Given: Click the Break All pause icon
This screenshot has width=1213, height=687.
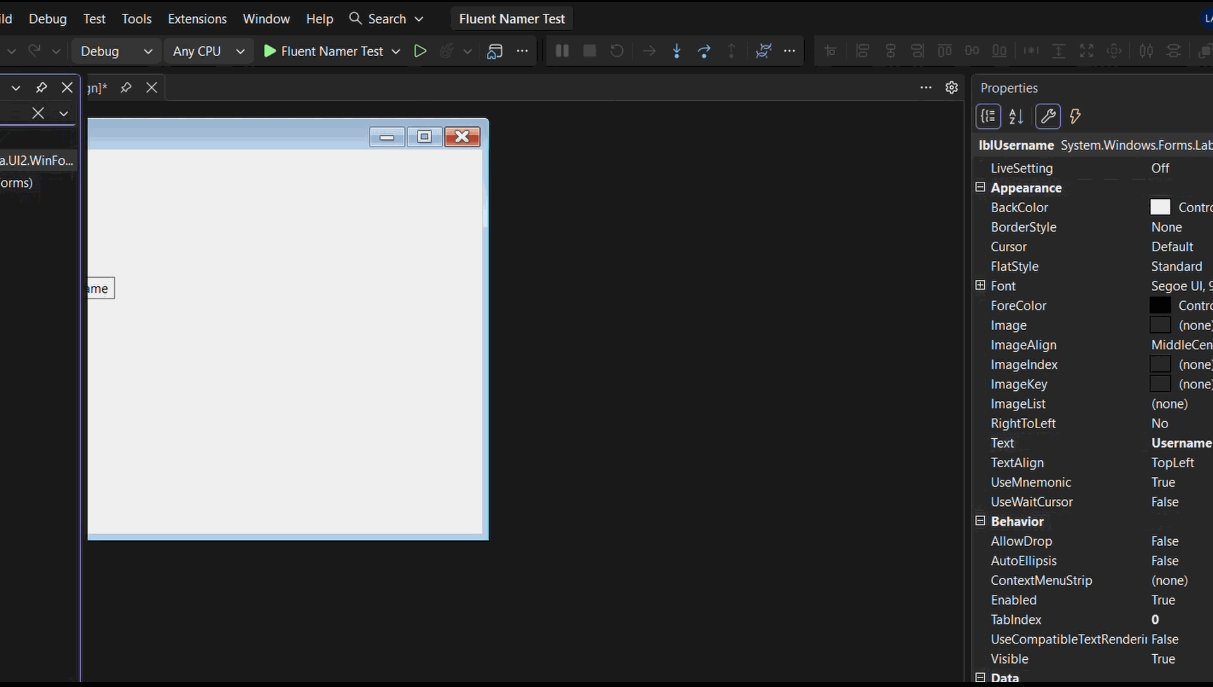Looking at the screenshot, I should [x=562, y=51].
